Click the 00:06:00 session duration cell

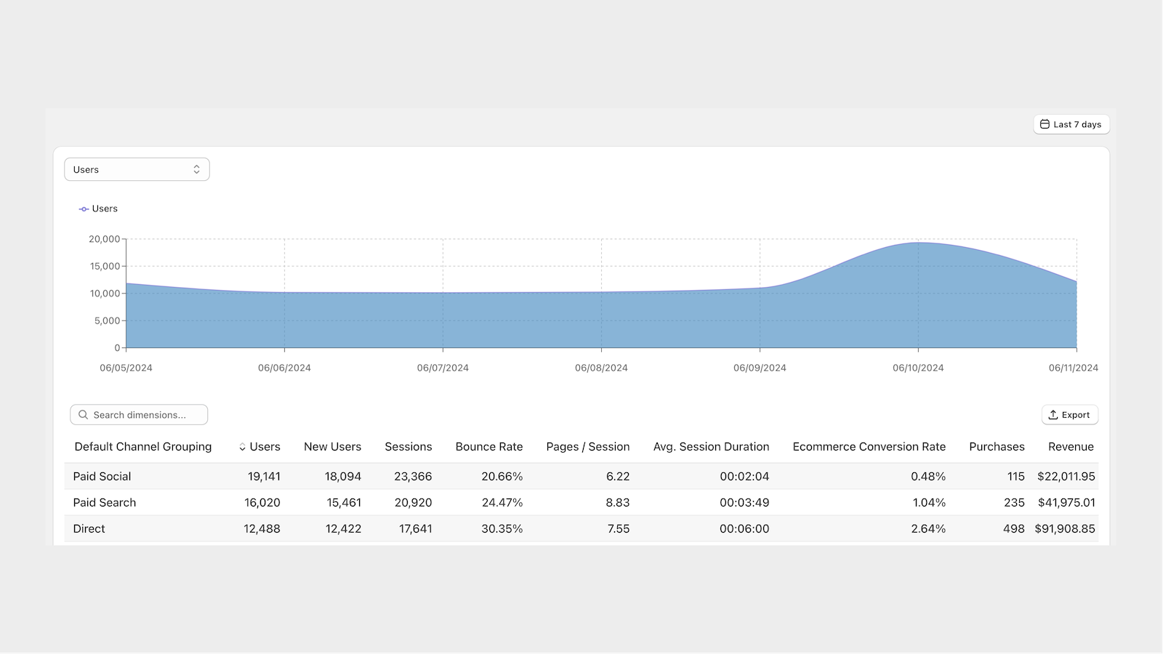pos(744,529)
